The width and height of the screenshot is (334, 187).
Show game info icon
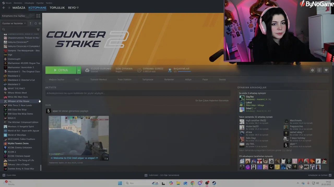[x=319, y=70]
